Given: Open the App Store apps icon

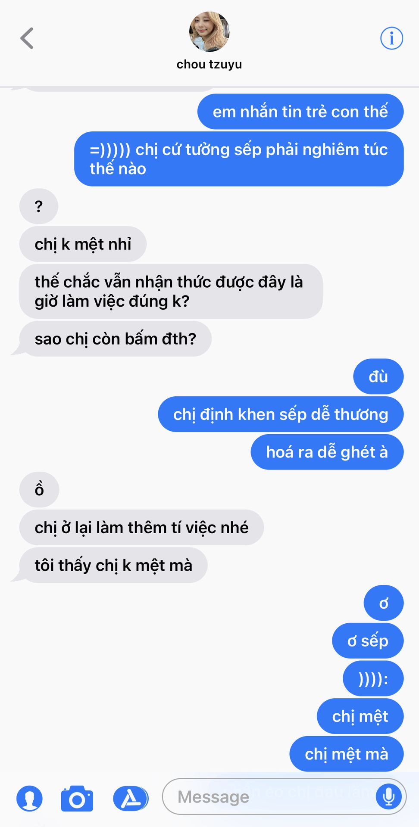Looking at the screenshot, I should click(x=131, y=799).
